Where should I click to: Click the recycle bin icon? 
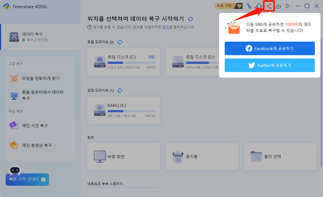[x=178, y=157]
